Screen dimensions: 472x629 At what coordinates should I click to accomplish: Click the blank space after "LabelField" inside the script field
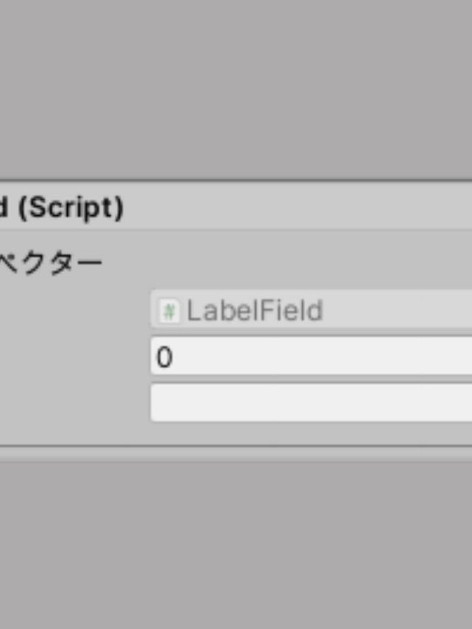[x=398, y=309]
